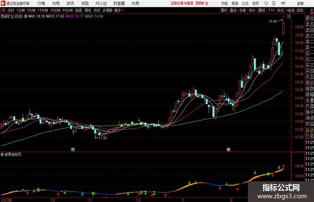
Task: Click the 返回 back button
Action: pyautogui.click(x=300, y=10)
